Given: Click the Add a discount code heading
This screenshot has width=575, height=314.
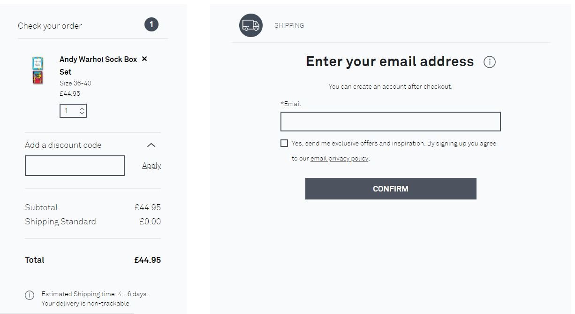Looking at the screenshot, I should (x=63, y=145).
